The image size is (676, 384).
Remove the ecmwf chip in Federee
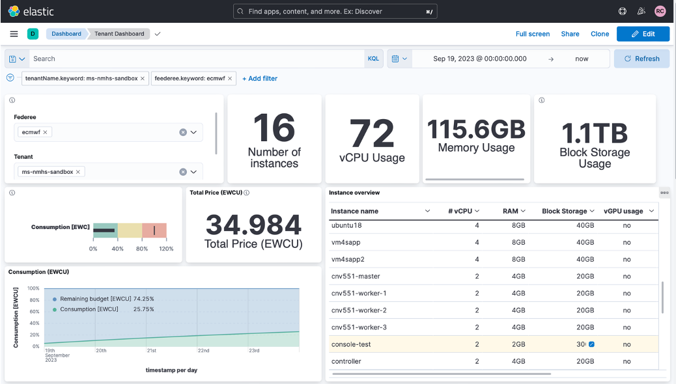(46, 132)
